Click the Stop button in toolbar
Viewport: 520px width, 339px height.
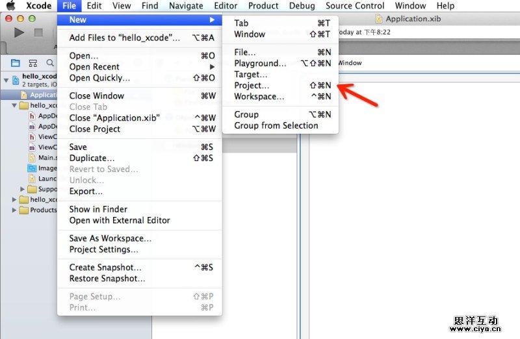38,32
